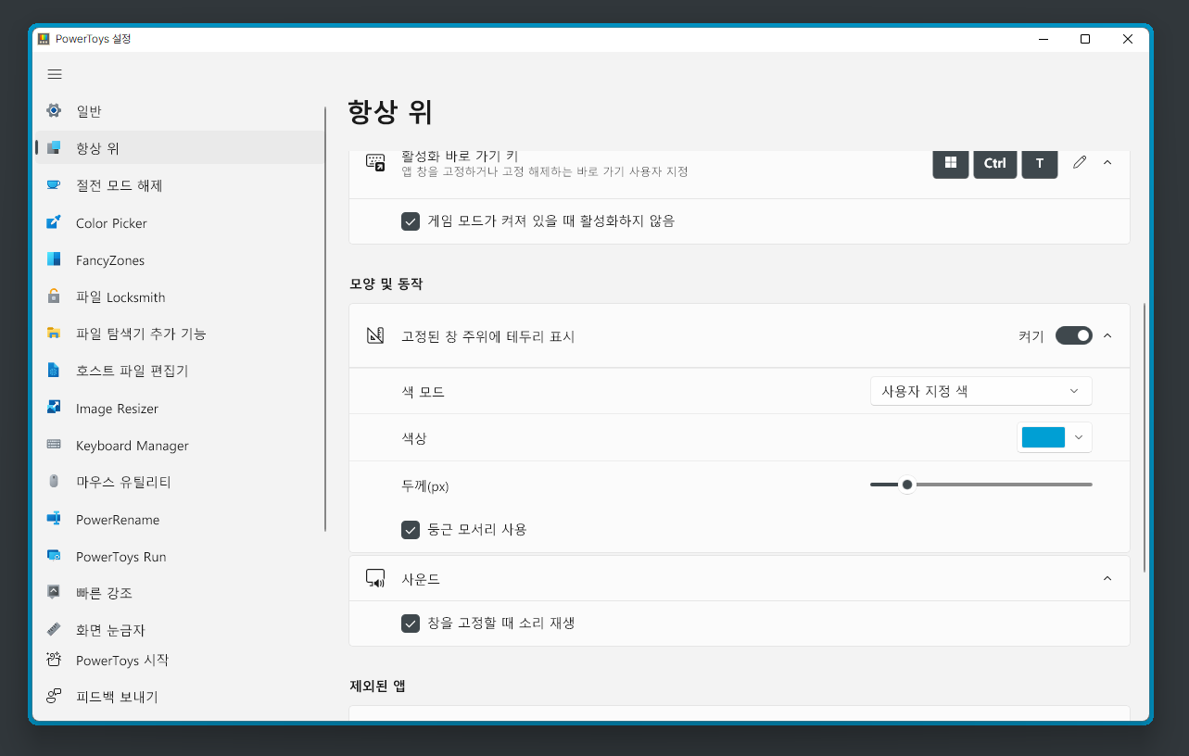Viewport: 1189px width, 756px height.
Task: Click the 화면 눈금자 ruler icon
Action: click(54, 629)
